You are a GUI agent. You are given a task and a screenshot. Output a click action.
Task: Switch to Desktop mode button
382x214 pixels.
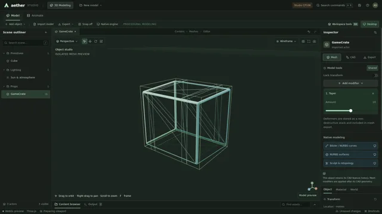(x=369, y=24)
